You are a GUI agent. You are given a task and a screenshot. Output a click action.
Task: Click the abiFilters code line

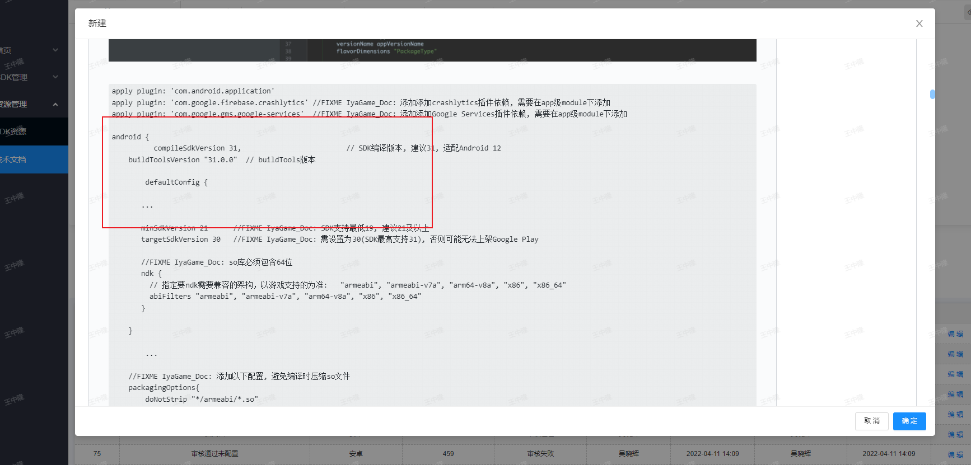pyautogui.click(x=285, y=297)
